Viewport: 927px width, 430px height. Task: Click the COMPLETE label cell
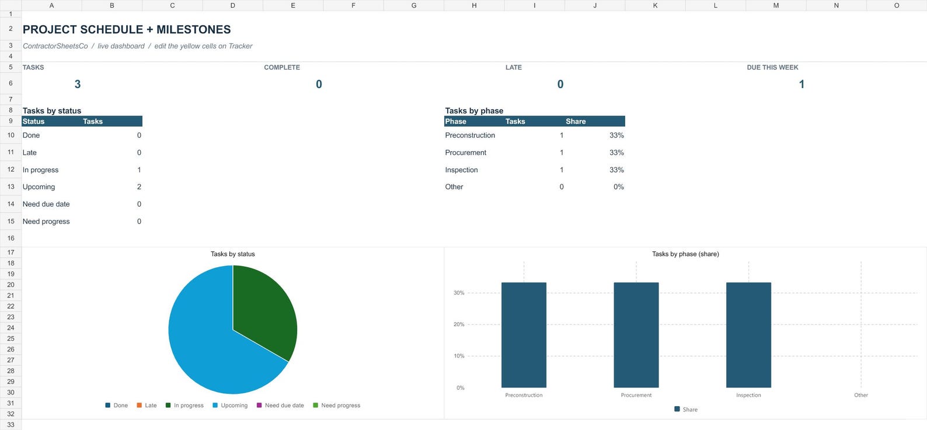(x=282, y=68)
